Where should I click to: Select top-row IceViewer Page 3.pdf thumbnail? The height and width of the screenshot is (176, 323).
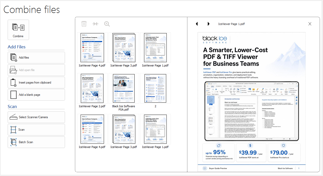124,48
